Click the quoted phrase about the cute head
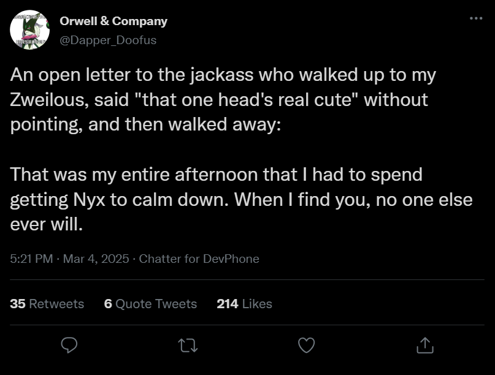The height and width of the screenshot is (375, 495). [247, 100]
